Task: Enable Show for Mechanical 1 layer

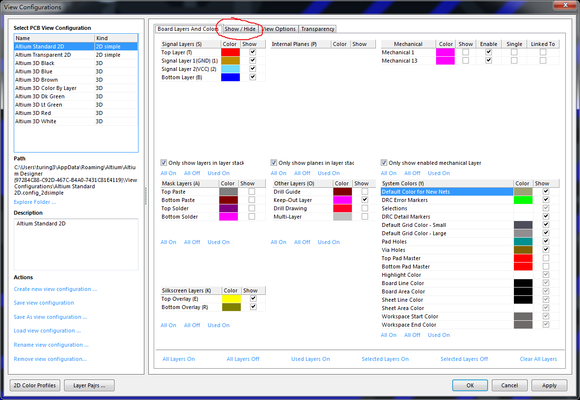Action: 465,52
